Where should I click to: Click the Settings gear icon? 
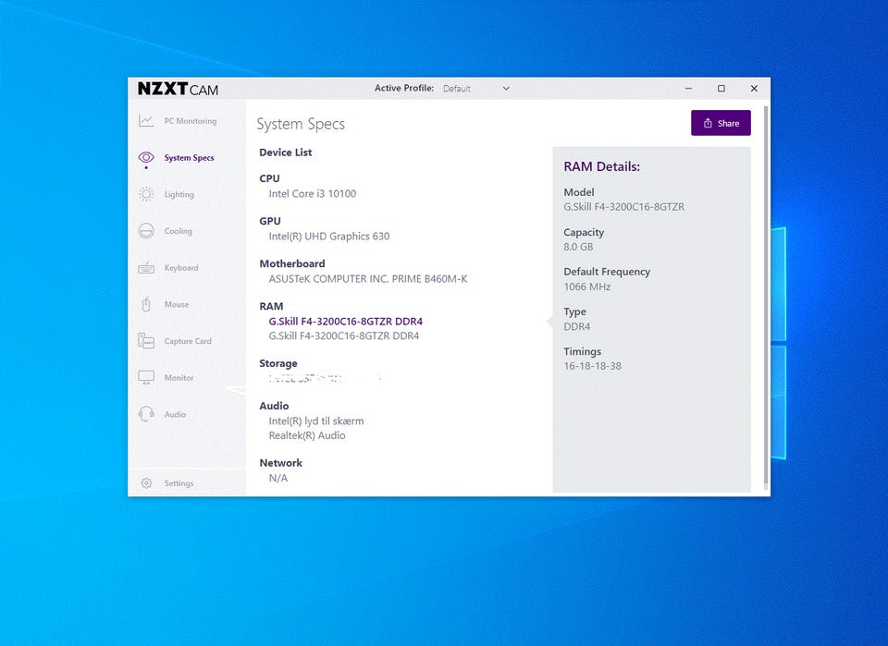(x=147, y=483)
